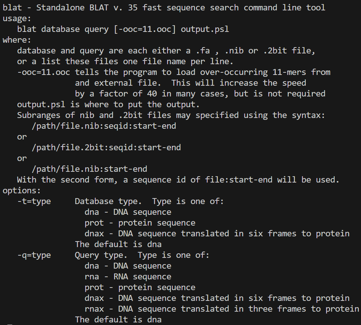This screenshot has width=361, height=325.
Task: Click the 'usage:' heading line
Action: click(x=17, y=19)
